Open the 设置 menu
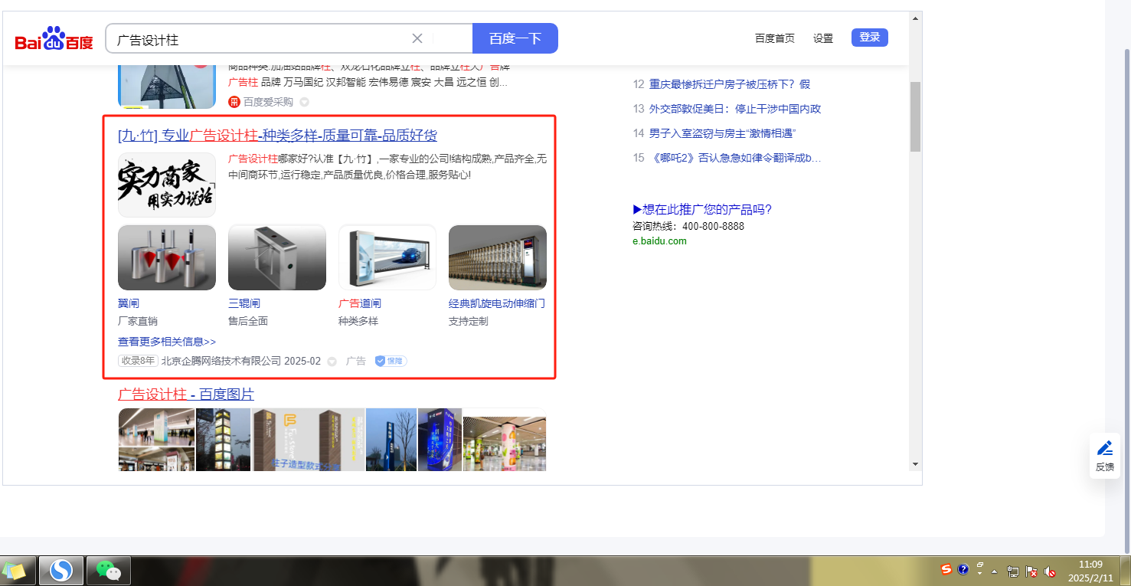The height and width of the screenshot is (586, 1131). 823,38
